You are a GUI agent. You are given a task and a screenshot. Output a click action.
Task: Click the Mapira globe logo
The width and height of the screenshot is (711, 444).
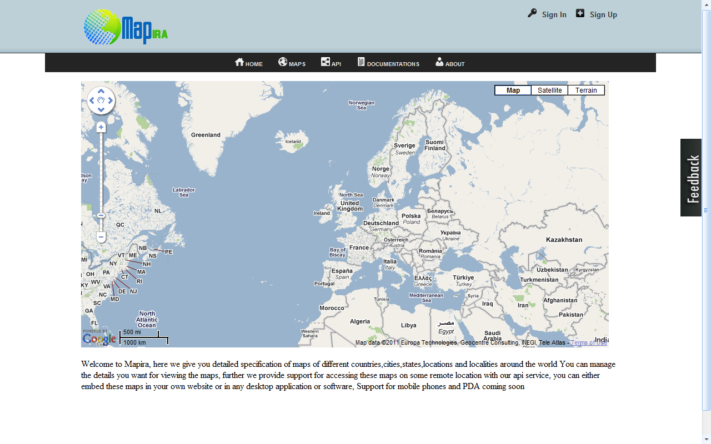[x=102, y=27]
